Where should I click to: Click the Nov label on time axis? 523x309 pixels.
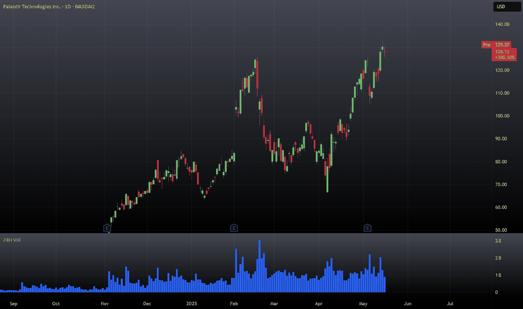click(105, 303)
